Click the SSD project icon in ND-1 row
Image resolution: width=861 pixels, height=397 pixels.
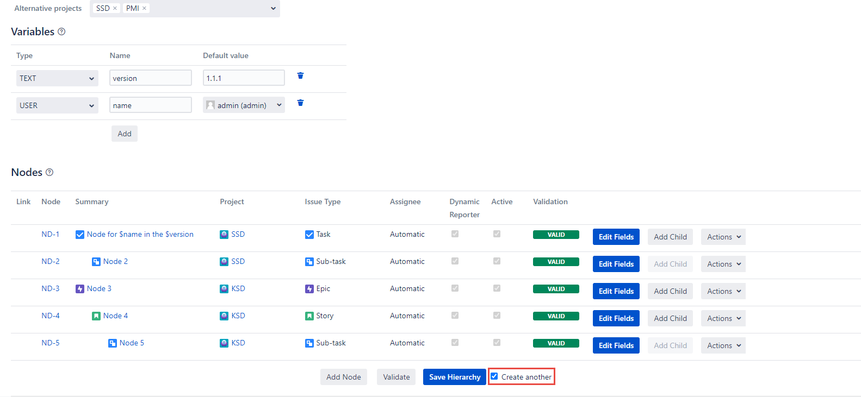(x=224, y=235)
